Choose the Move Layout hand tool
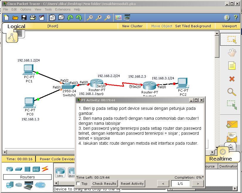 click(232, 52)
